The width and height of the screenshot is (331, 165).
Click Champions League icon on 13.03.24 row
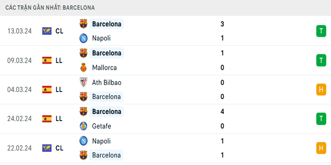click(x=47, y=31)
